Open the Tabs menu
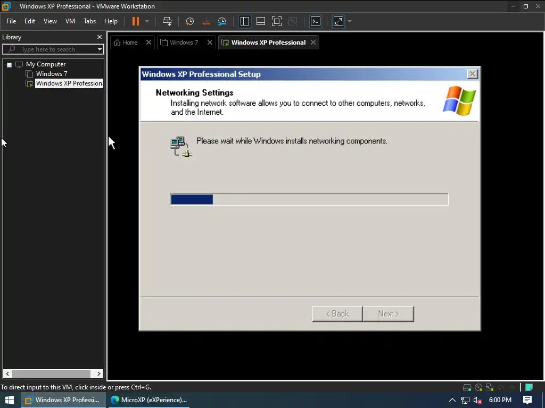 pos(89,21)
